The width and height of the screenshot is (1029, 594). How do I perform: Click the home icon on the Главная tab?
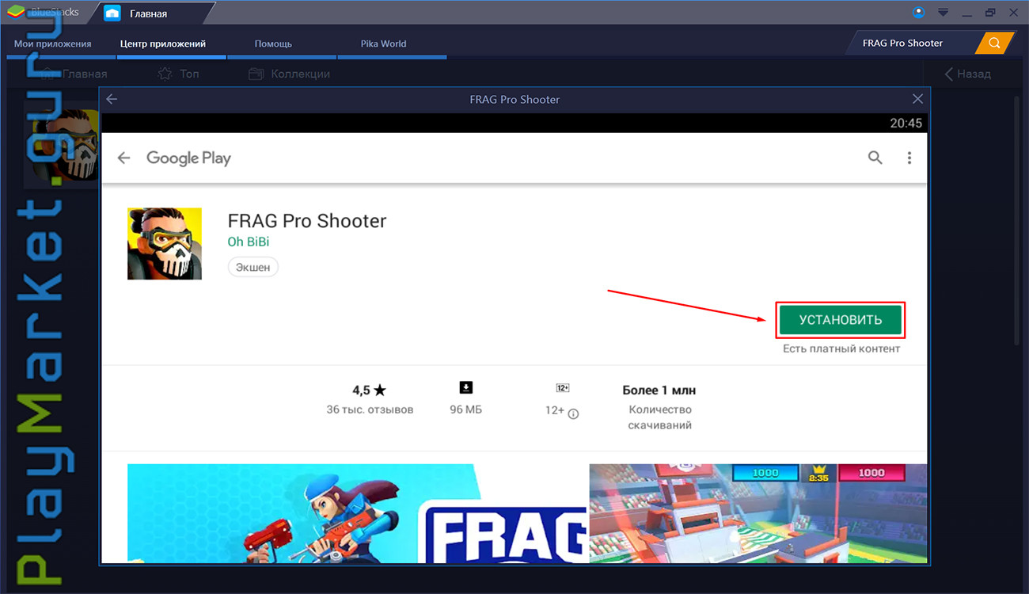(112, 13)
